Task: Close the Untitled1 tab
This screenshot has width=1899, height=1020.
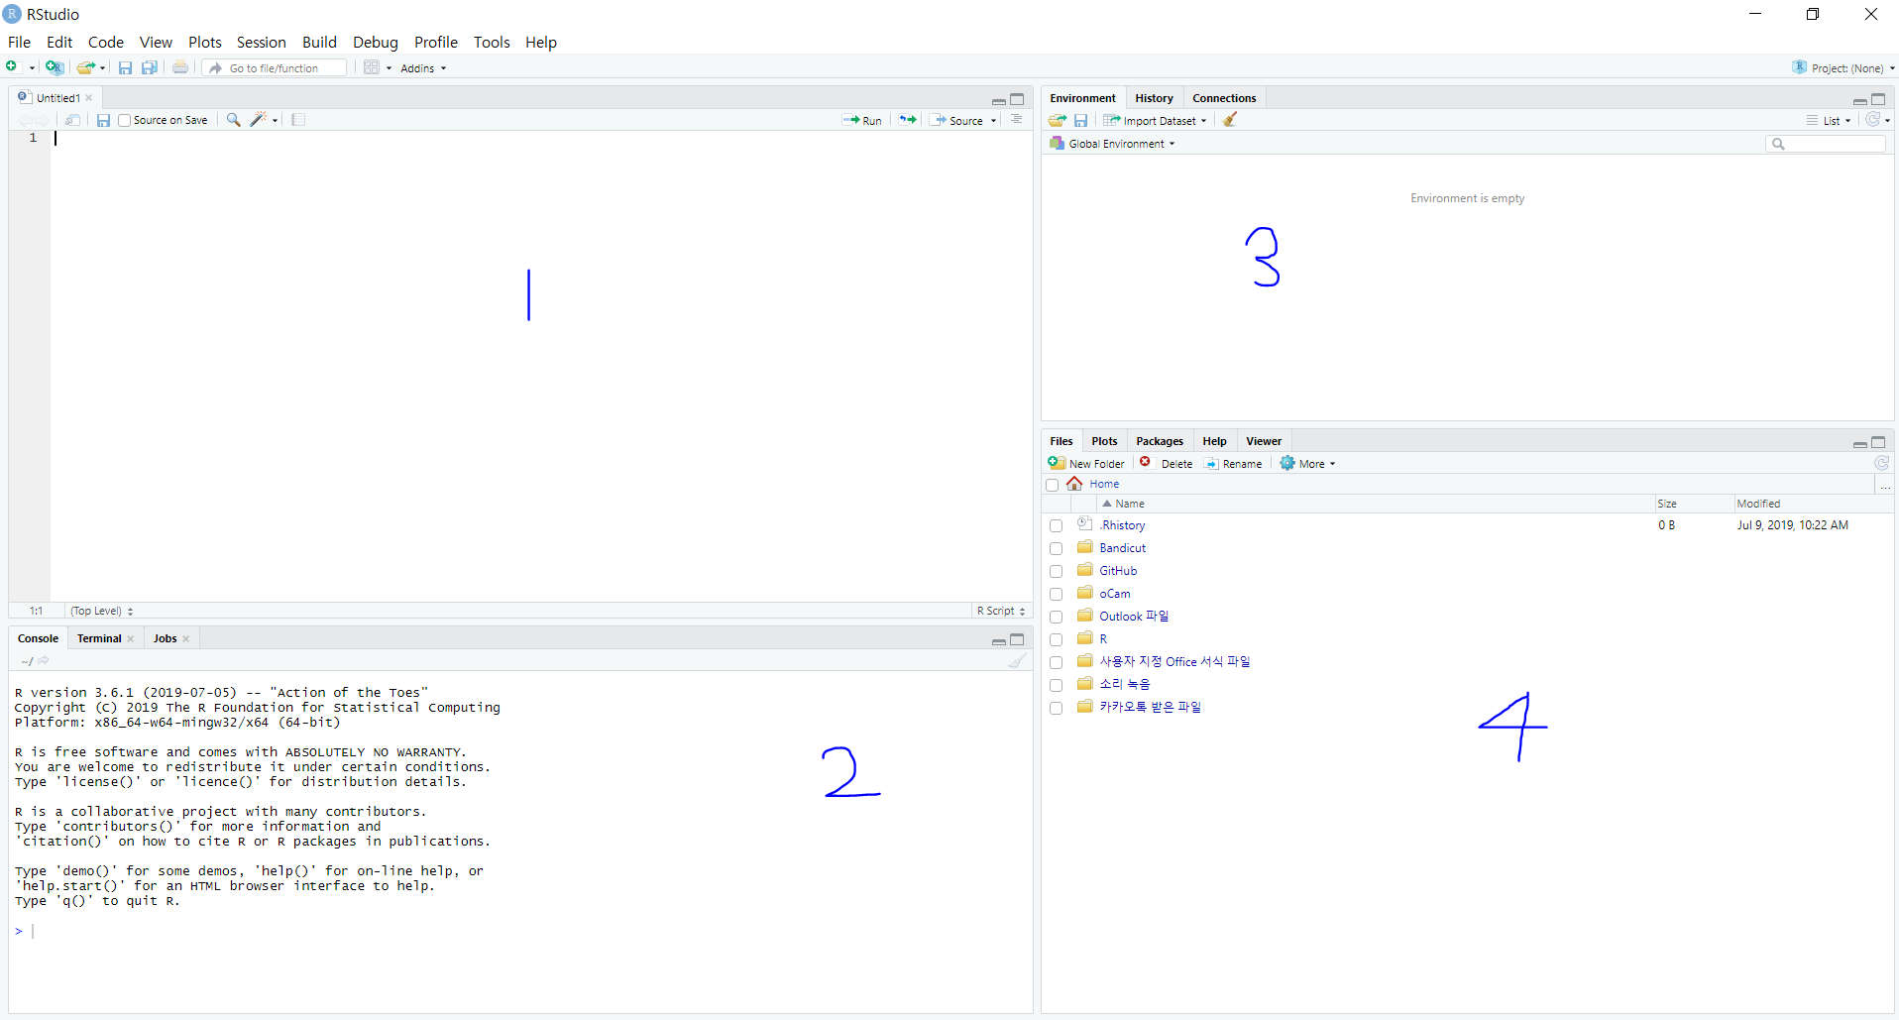Action: (89, 98)
